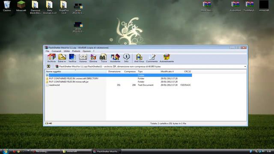This screenshot has height=154, width=274.
Task: Click the key icon in WinRAR status bar
Action: pos(51,124)
